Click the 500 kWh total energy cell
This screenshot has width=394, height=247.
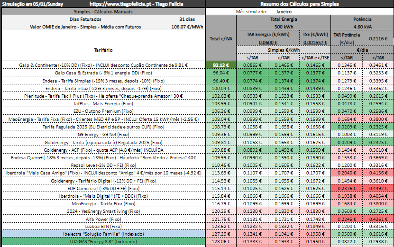pyautogui.click(x=284, y=27)
